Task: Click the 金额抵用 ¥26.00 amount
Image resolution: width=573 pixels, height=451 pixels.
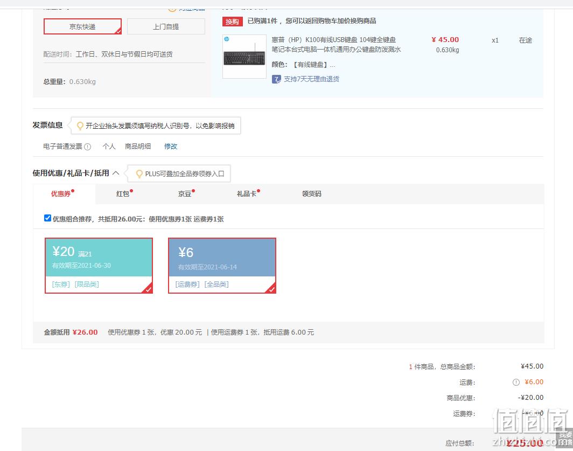Action: click(x=85, y=332)
